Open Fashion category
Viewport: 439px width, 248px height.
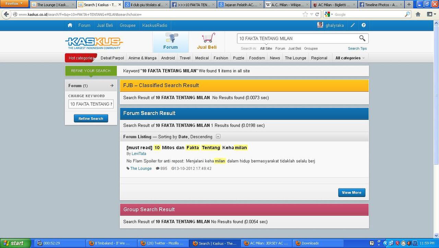[x=221, y=58]
